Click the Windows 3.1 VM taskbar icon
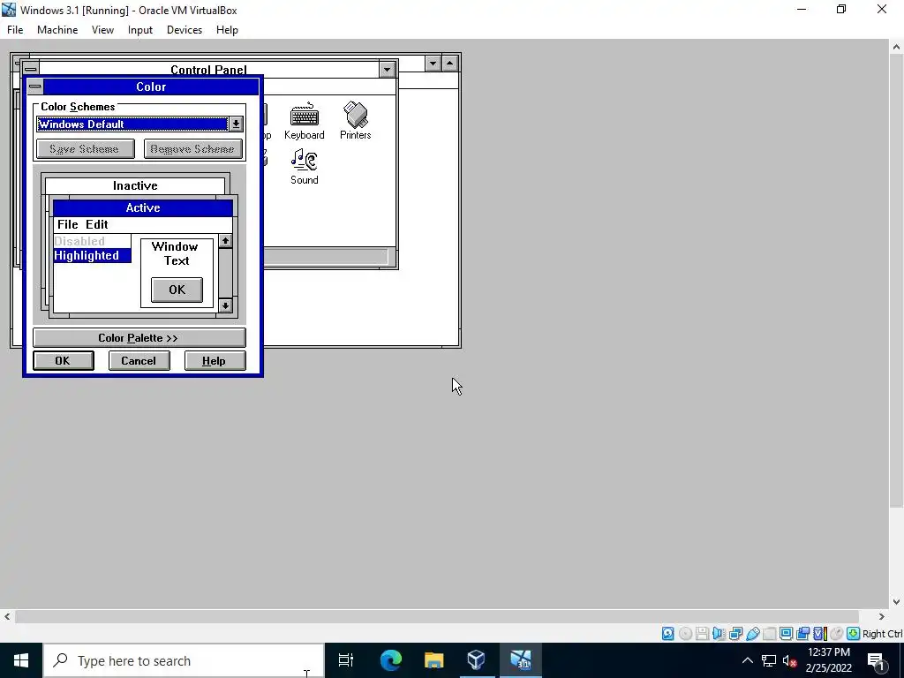Image resolution: width=904 pixels, height=678 pixels. (x=520, y=660)
